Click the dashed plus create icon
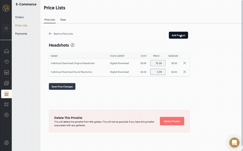 [x=6, y=28]
